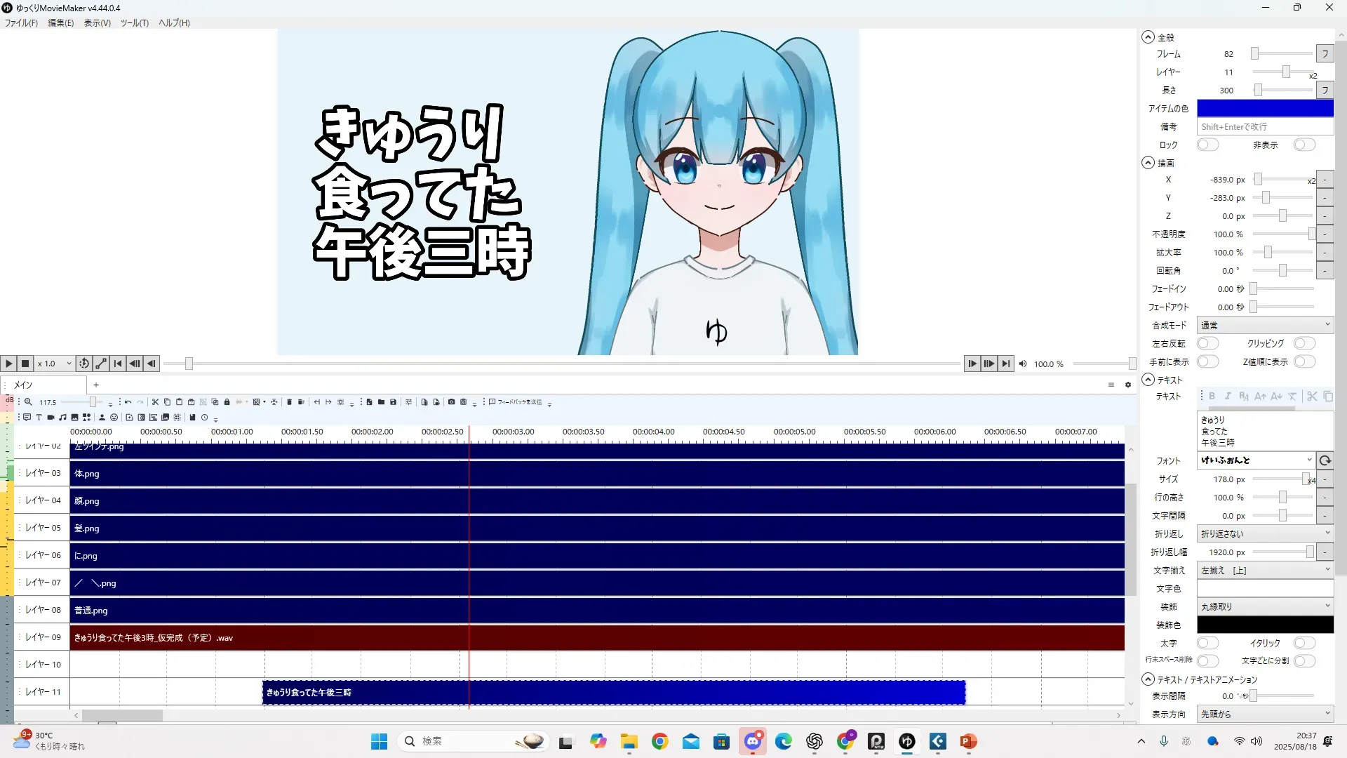Click the trash delete icon in timeline toolbar
This screenshot has width=1347, height=758.
[289, 402]
